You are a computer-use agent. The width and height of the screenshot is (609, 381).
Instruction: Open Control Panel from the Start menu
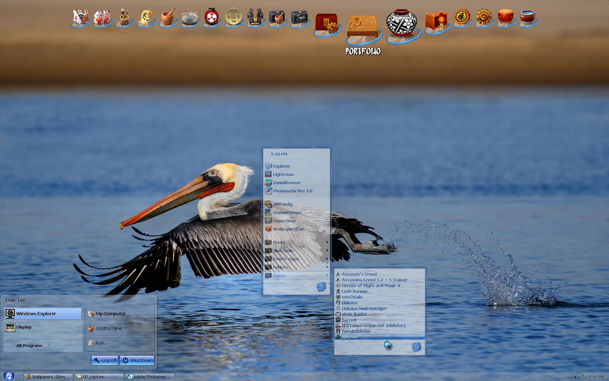[x=109, y=328]
